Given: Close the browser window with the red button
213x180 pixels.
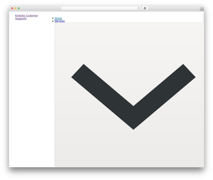Looking at the screenshot, I should point(12,8).
